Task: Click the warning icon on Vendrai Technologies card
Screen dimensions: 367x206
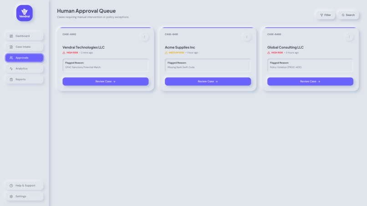Action: [x=64, y=53]
